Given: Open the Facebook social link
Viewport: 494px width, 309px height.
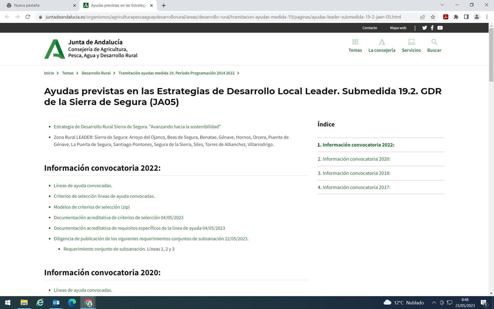Looking at the screenshot, I should pyautogui.click(x=432, y=28).
